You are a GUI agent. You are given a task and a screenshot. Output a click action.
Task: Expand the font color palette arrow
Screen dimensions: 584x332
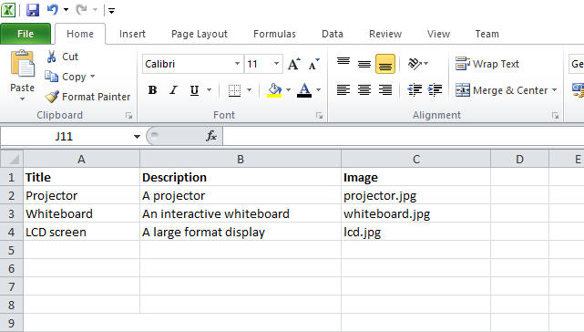319,90
